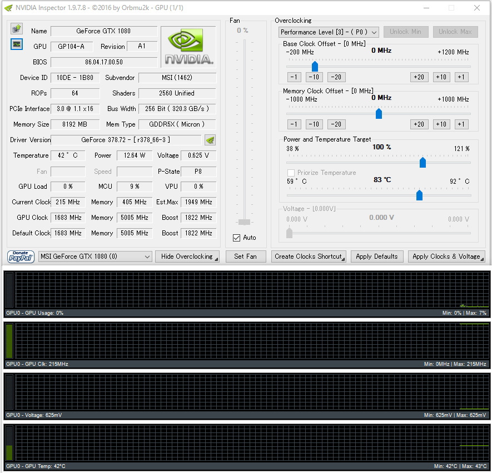
Task: Click the Power value 12.64 W
Action: coord(135,155)
